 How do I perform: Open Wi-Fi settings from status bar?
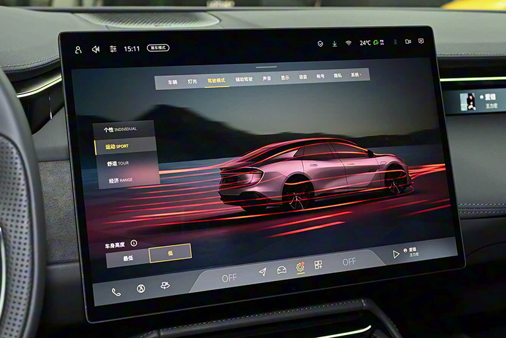(349, 43)
